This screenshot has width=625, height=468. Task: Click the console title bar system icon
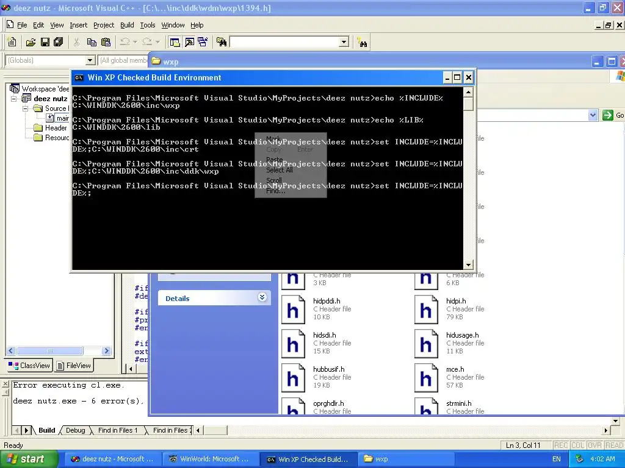click(79, 77)
